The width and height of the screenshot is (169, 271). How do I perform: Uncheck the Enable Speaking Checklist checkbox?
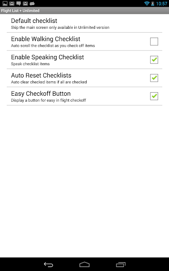tap(154, 60)
